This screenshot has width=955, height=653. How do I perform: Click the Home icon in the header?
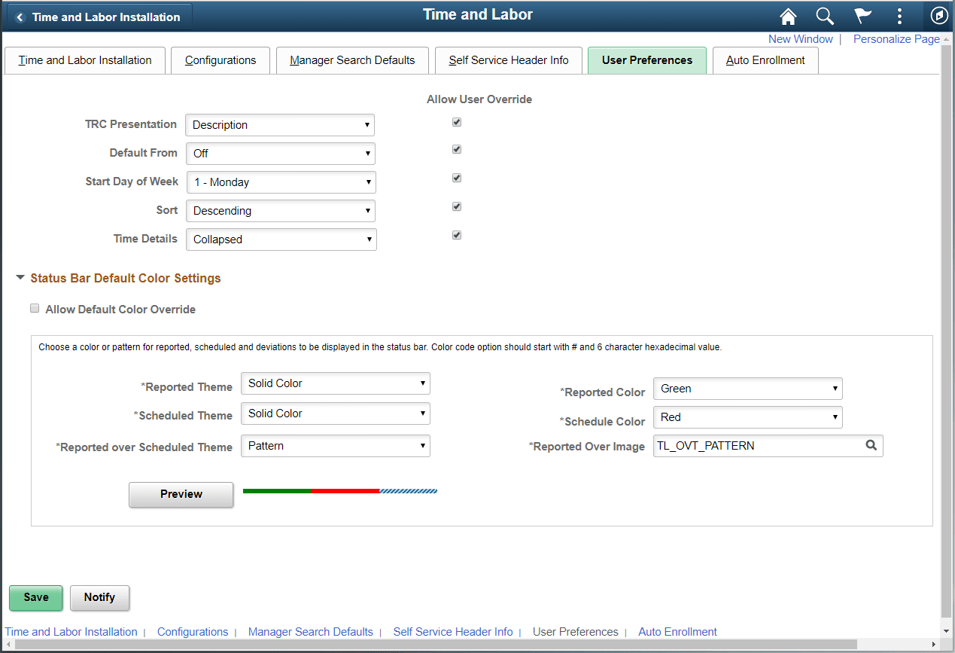pyautogui.click(x=787, y=16)
